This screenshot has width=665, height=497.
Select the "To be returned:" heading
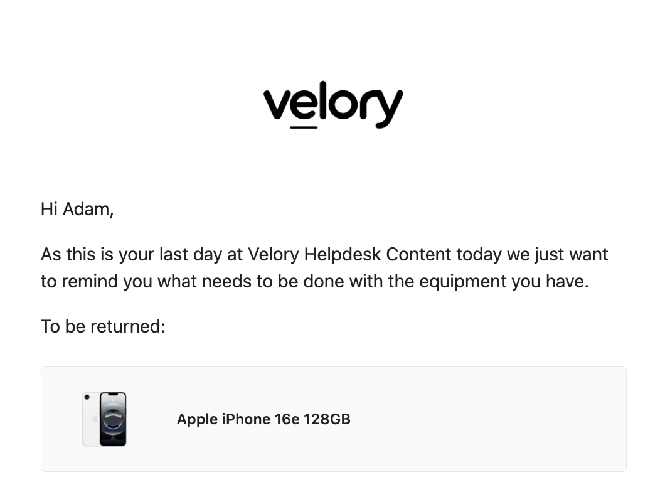[103, 326]
